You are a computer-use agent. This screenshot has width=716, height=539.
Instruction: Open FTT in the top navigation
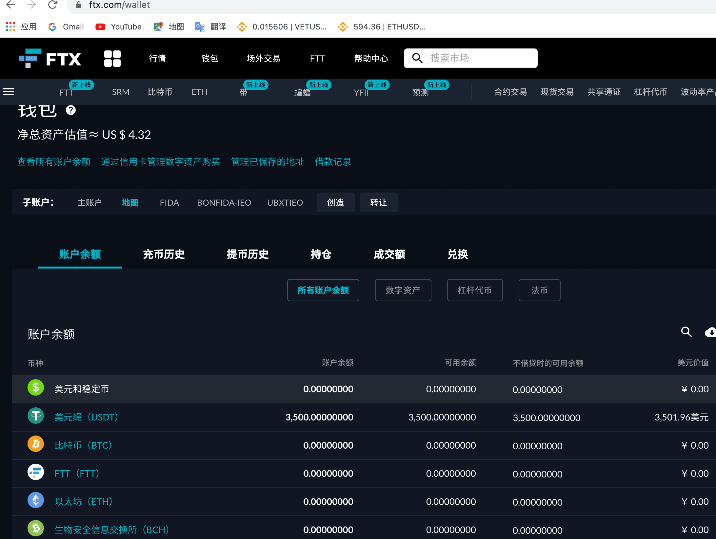click(x=317, y=59)
